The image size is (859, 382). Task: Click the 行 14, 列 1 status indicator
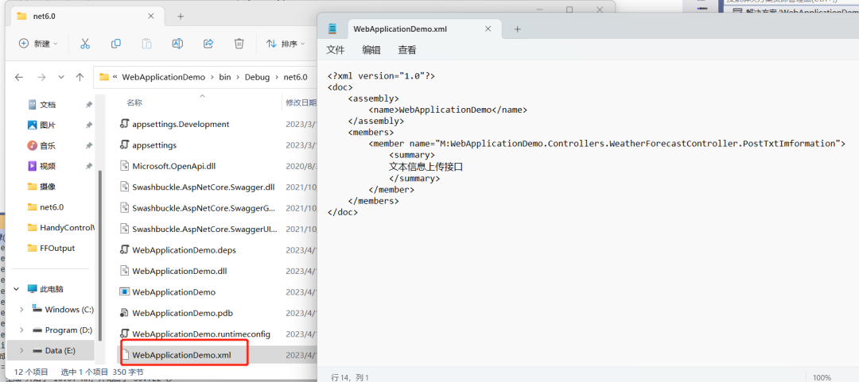pos(350,377)
